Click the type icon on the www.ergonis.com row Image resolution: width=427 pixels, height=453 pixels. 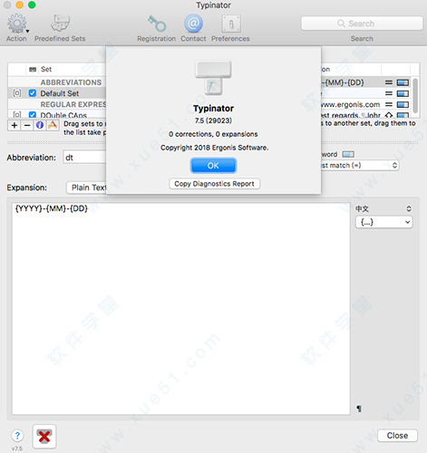pyautogui.click(x=403, y=104)
